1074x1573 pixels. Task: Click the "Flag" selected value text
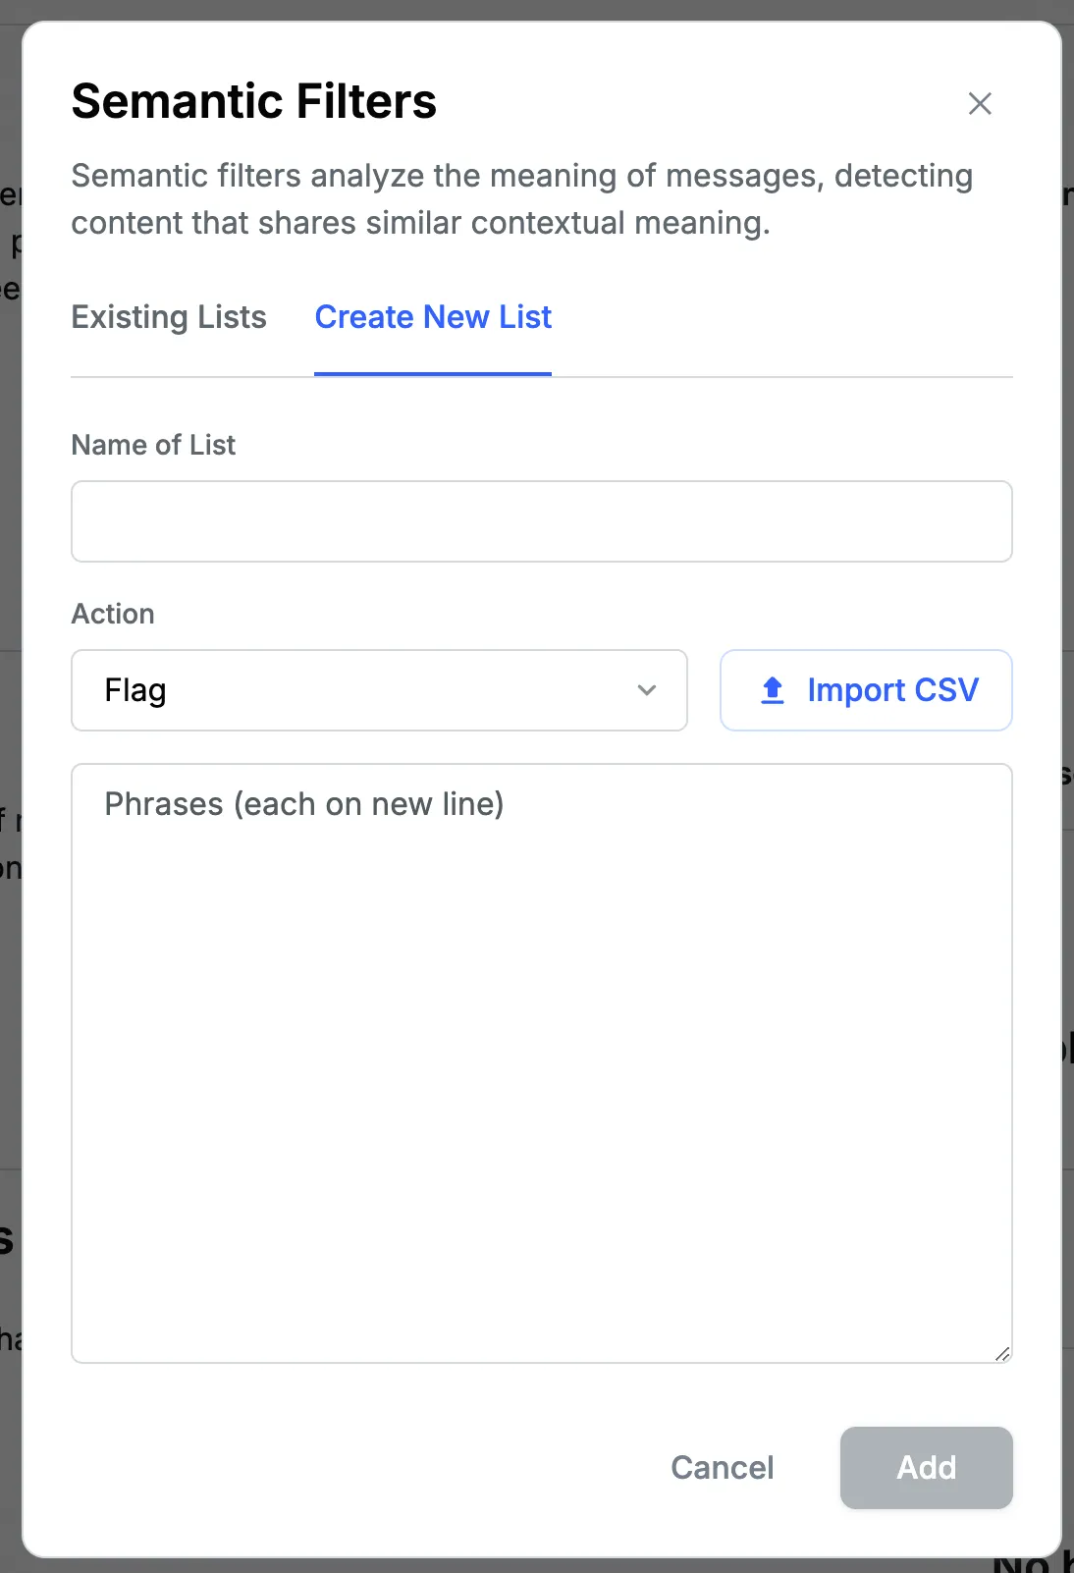(x=135, y=690)
